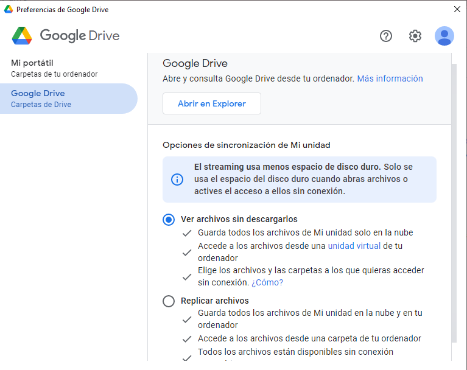
Task: Select 'Replicar archivos' radio button
Action: (x=169, y=301)
